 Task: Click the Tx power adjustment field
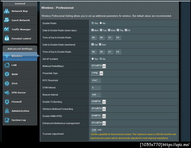pos(94,130)
